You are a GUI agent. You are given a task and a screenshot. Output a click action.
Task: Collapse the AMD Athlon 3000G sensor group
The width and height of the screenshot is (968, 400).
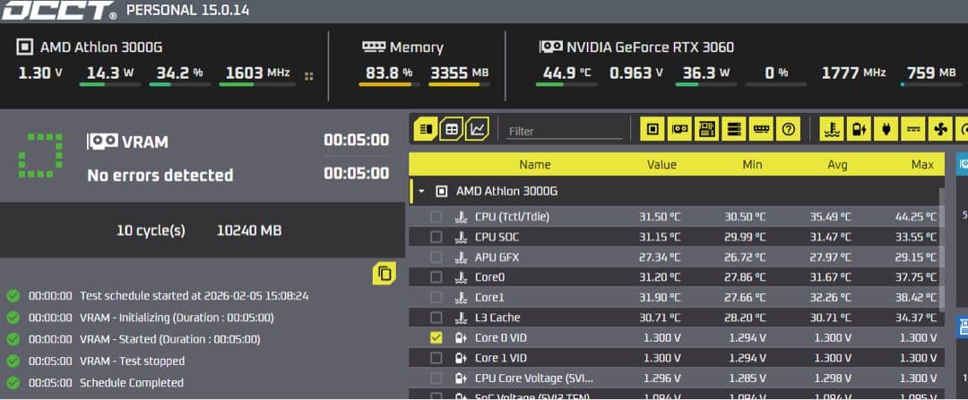click(x=421, y=191)
